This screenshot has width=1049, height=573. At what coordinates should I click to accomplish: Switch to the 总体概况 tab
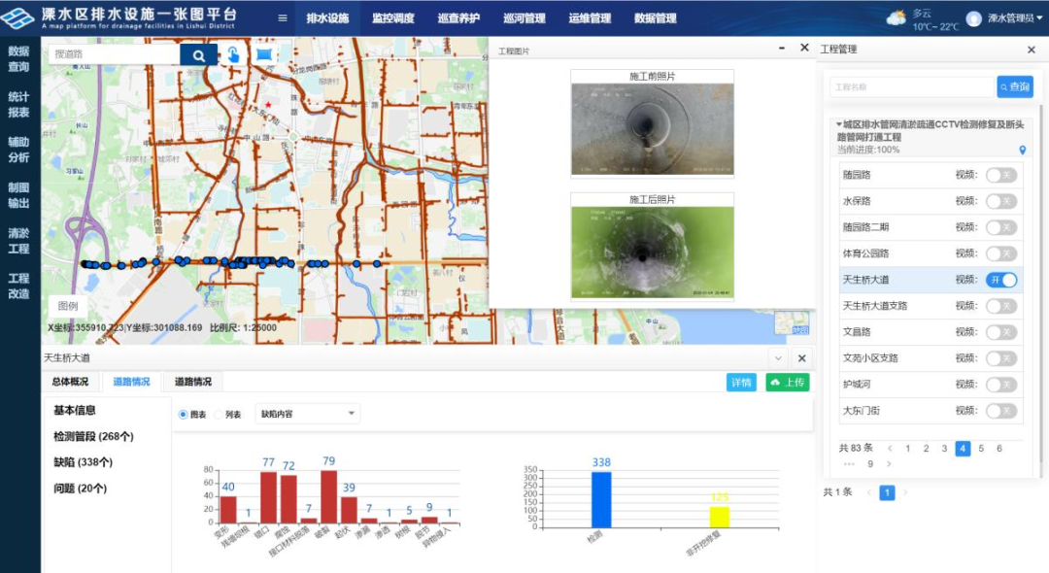[x=70, y=382]
